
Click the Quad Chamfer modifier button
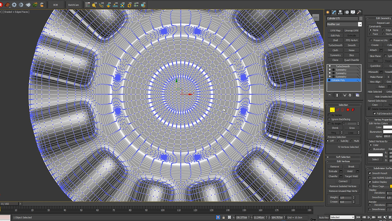(x=351, y=60)
